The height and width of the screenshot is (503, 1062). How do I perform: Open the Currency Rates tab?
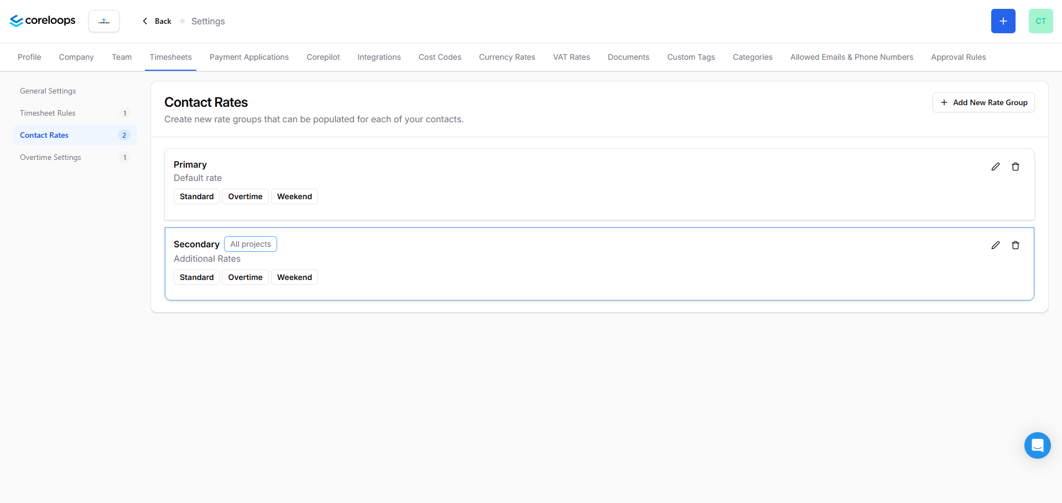coord(507,57)
